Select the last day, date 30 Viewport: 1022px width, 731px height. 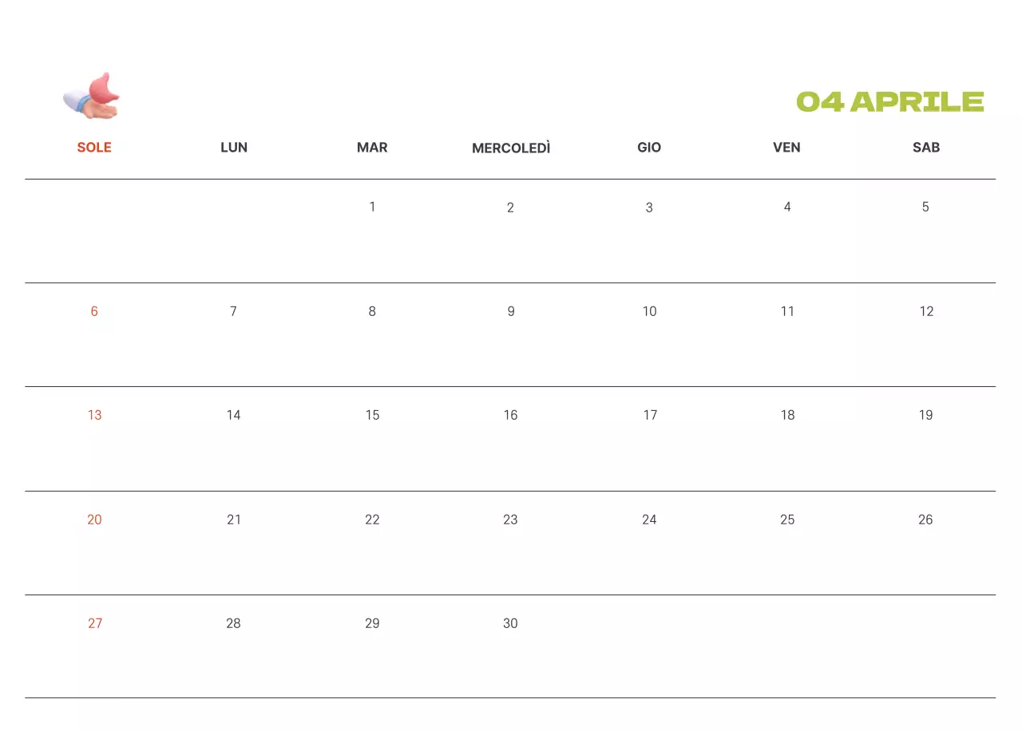tap(511, 623)
